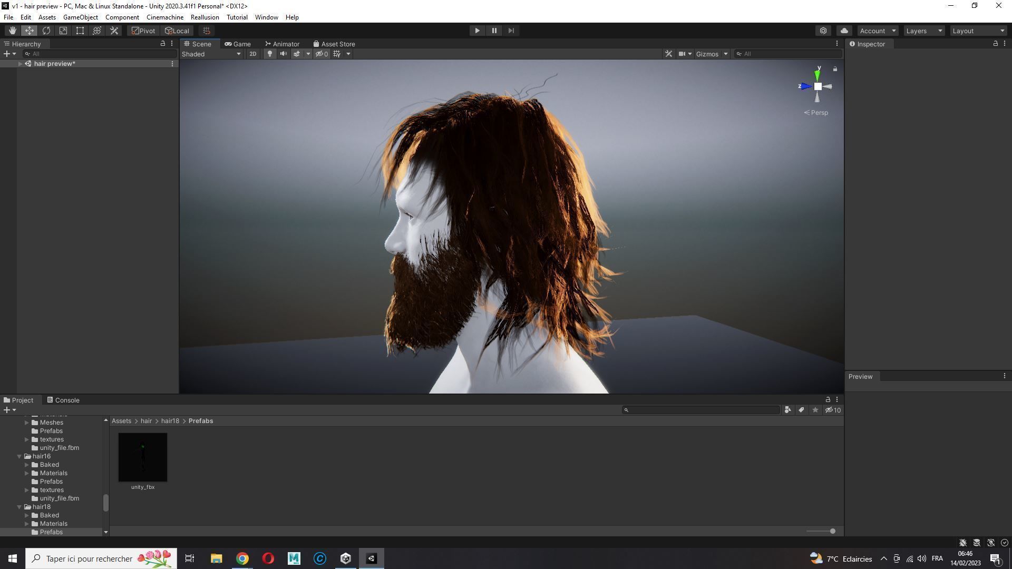Toggle Pivot handle position button
The height and width of the screenshot is (569, 1012).
pyautogui.click(x=143, y=31)
